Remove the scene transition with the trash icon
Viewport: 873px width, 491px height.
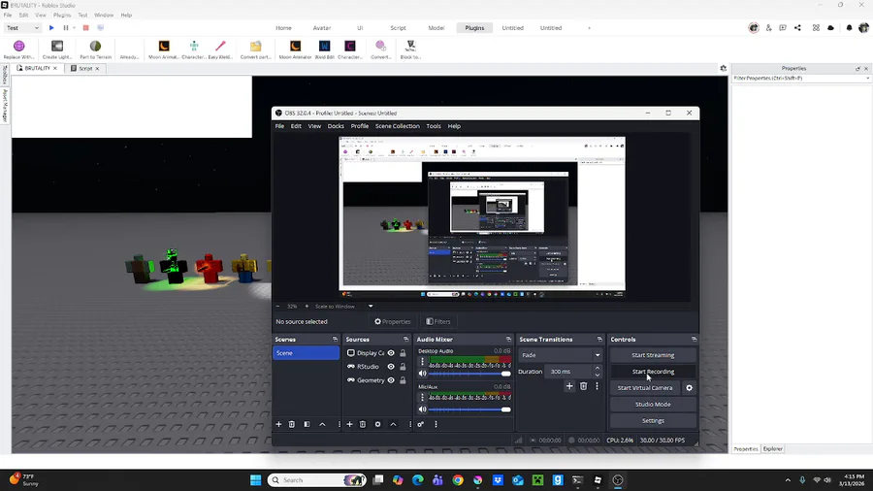click(584, 386)
